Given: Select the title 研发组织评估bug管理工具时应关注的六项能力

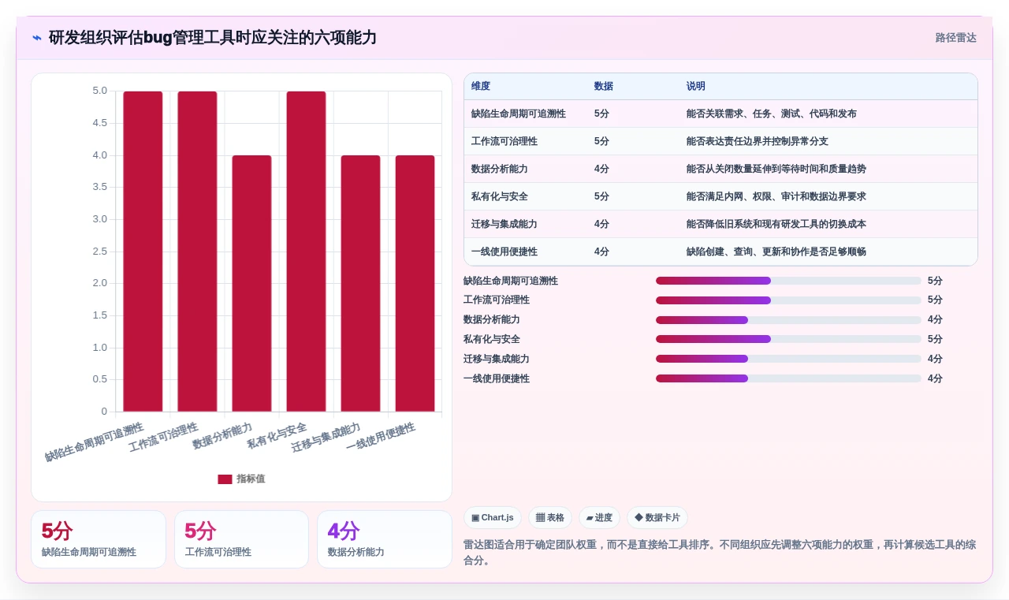Looking at the screenshot, I should (213, 38).
